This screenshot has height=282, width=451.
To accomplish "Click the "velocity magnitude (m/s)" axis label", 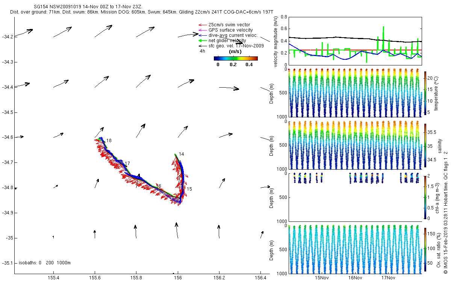I will point(276,41).
